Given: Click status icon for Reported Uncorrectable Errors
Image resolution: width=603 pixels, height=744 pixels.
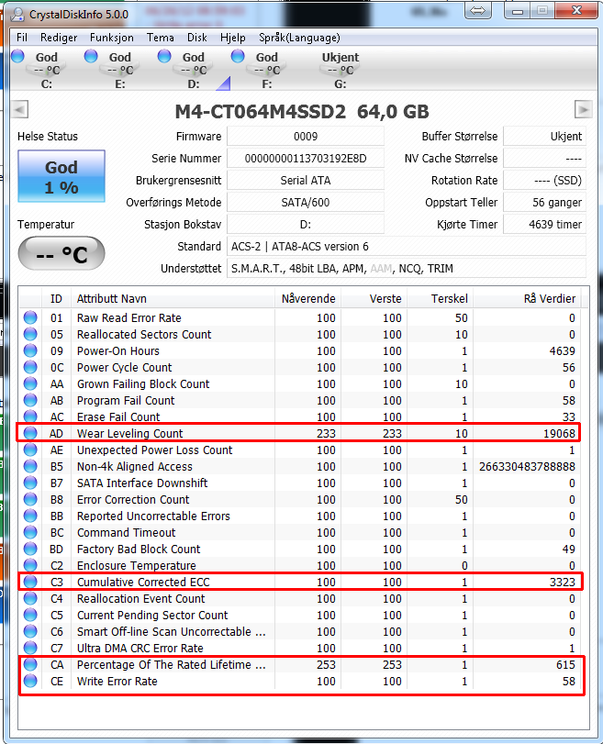Looking at the screenshot, I should point(30,516).
